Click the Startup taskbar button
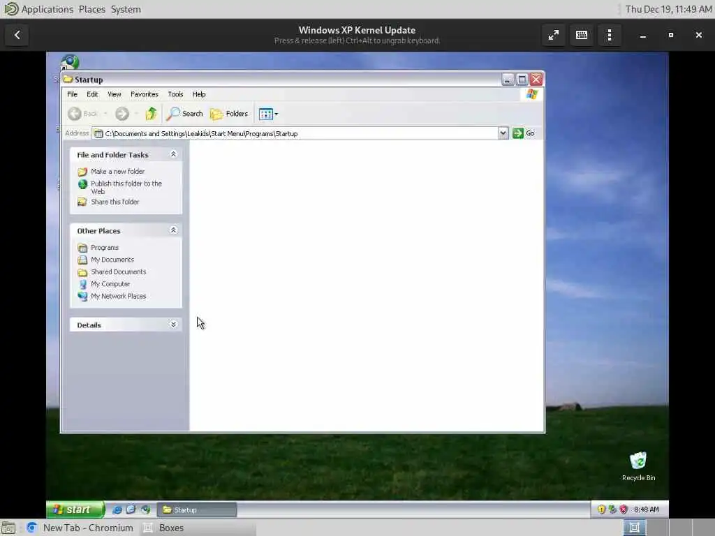This screenshot has width=715, height=536. [196, 509]
